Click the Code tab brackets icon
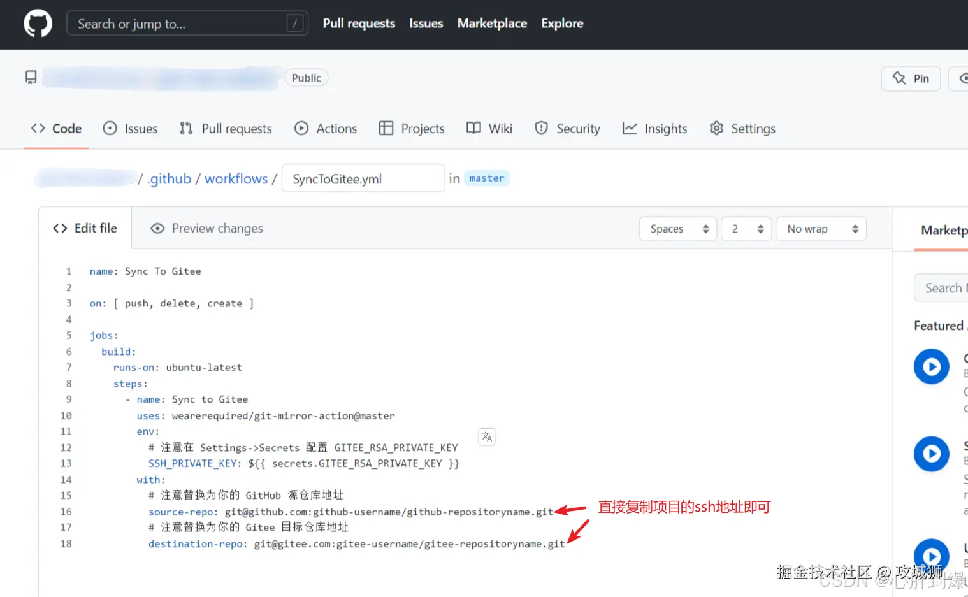 [x=38, y=128]
